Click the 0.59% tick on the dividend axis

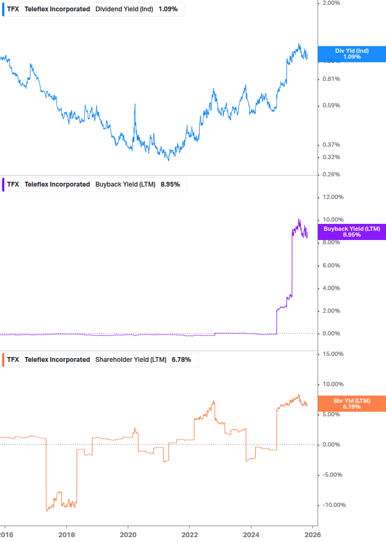click(x=331, y=105)
